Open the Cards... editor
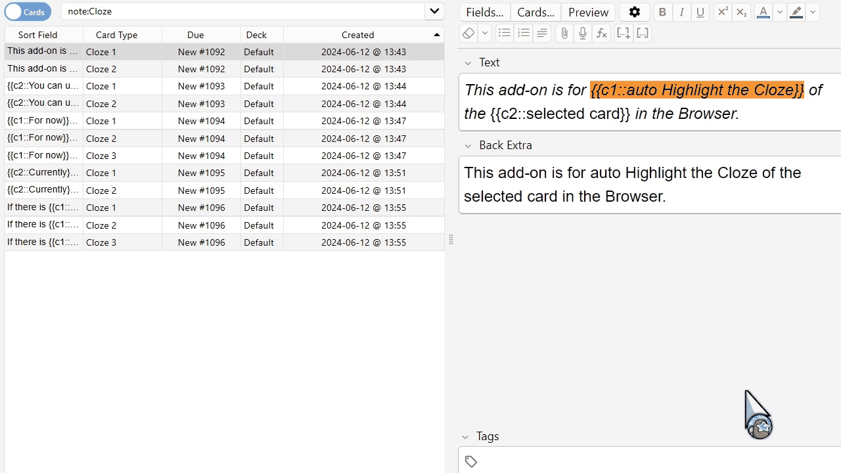Screen dimensions: 841x473 tap(535, 12)
